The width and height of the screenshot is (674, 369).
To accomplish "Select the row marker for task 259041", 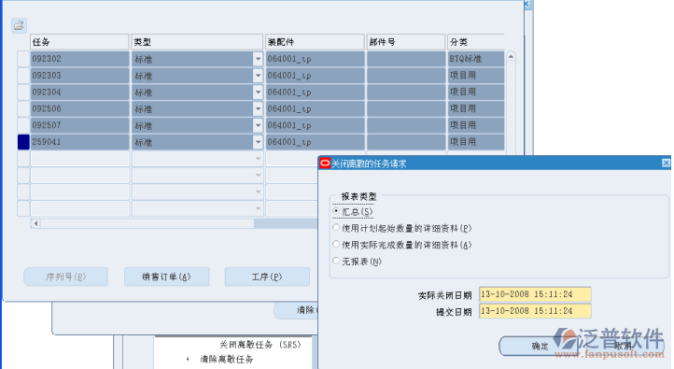I will 23,142.
